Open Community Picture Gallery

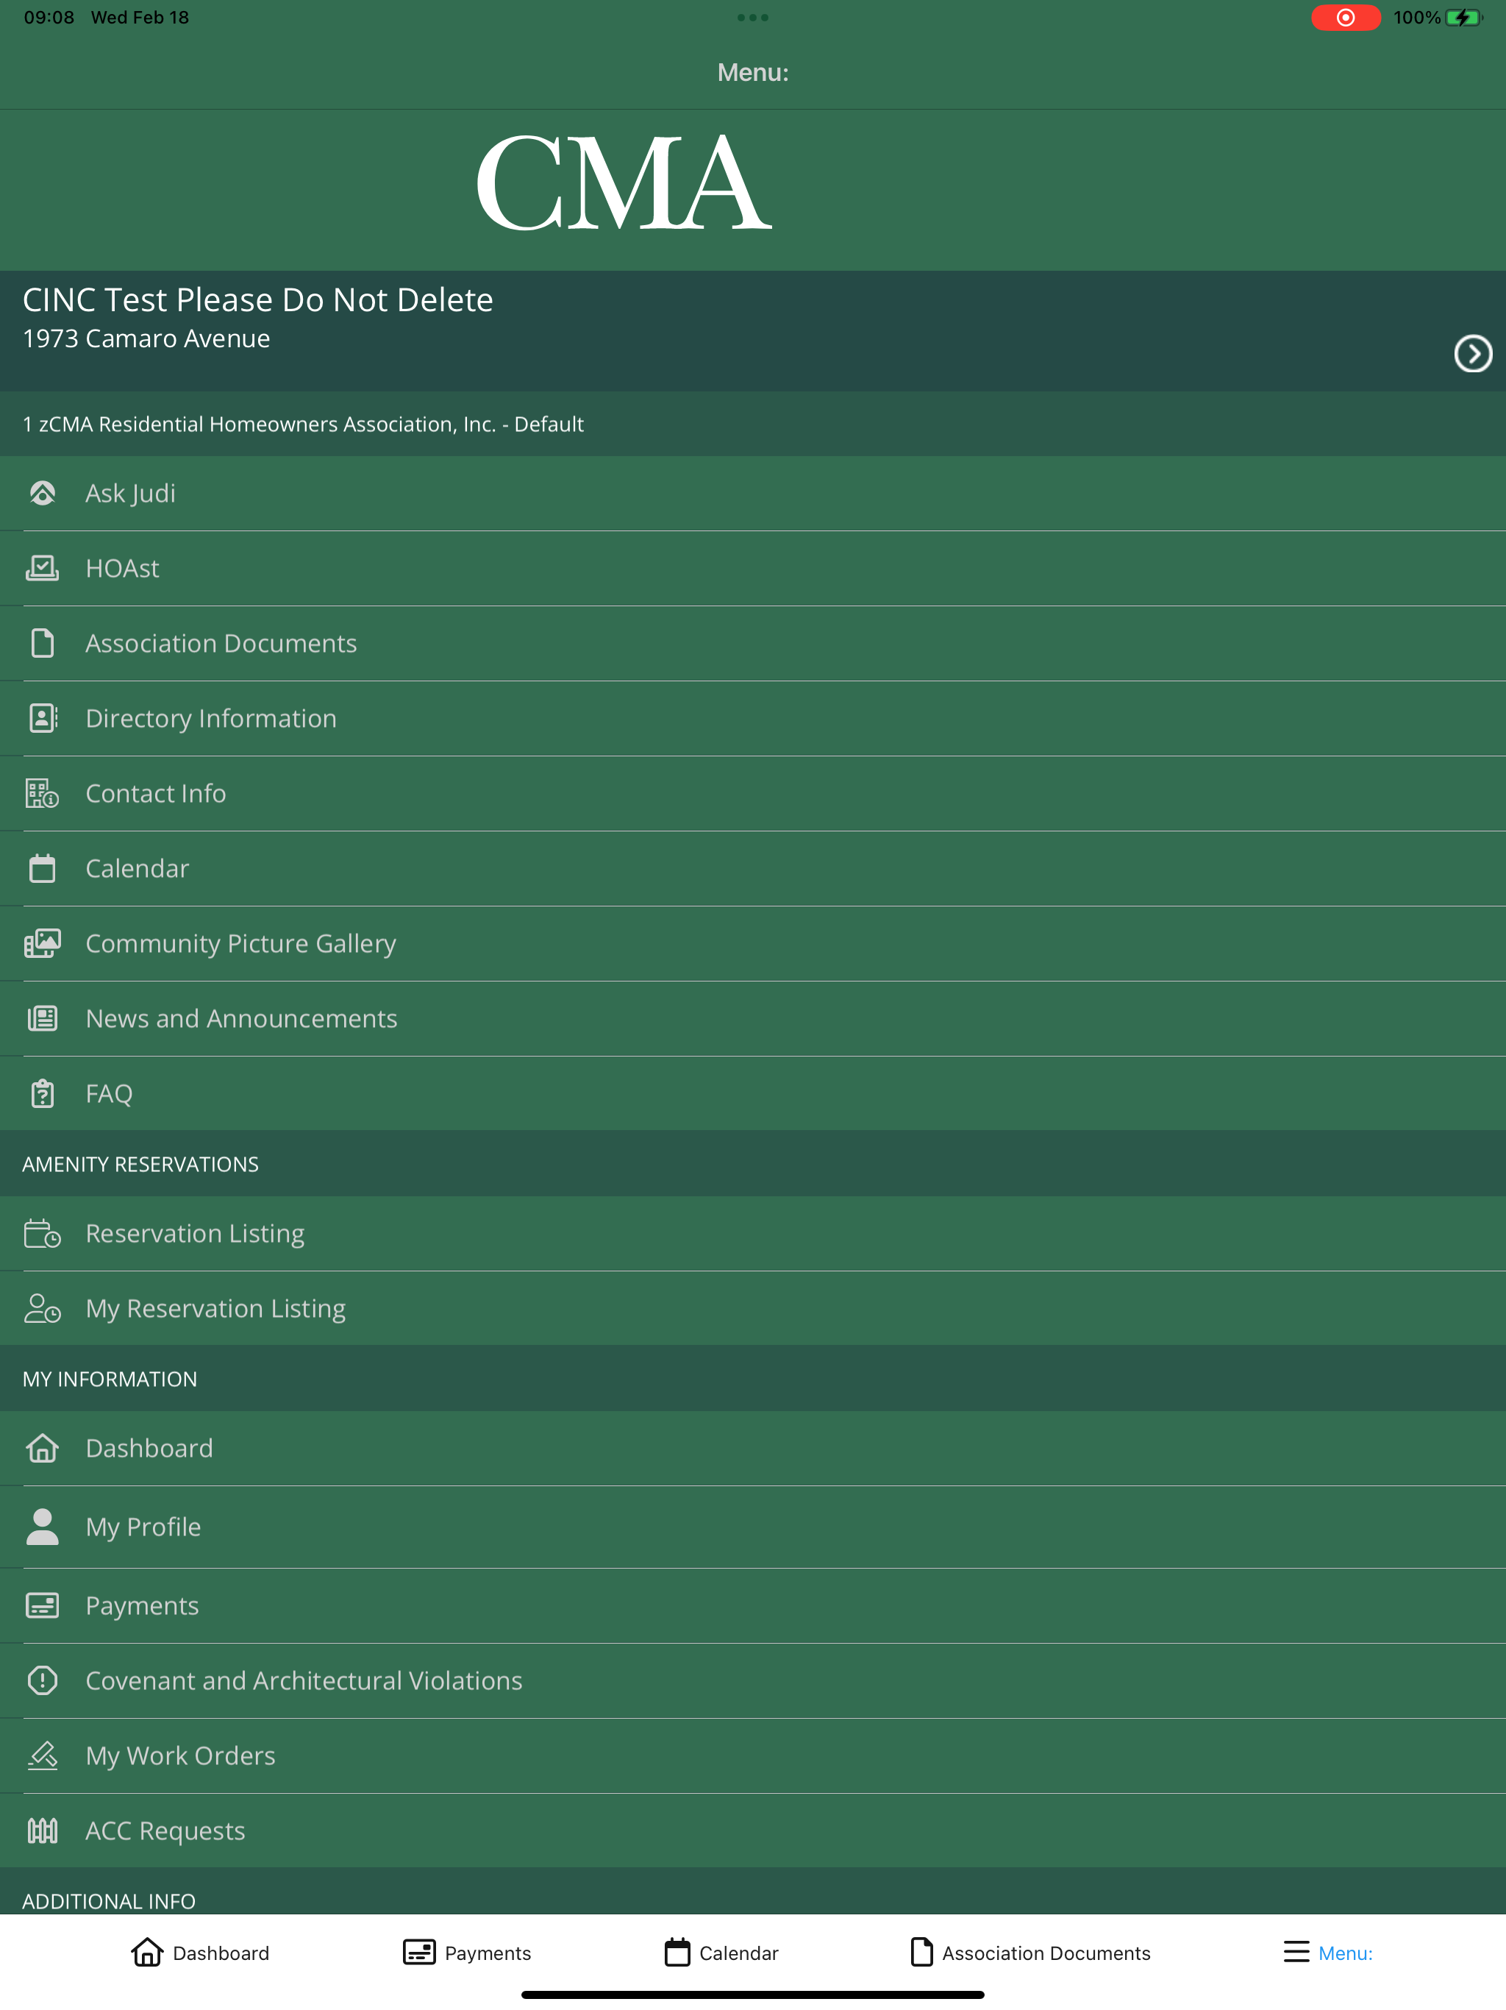pyautogui.click(x=753, y=943)
